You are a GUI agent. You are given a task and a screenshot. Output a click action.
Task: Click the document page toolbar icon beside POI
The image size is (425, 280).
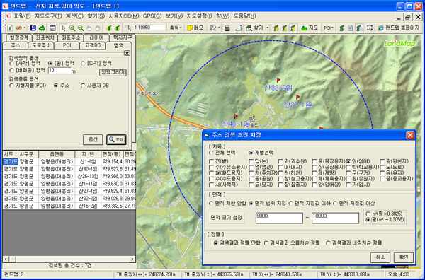tap(351, 28)
